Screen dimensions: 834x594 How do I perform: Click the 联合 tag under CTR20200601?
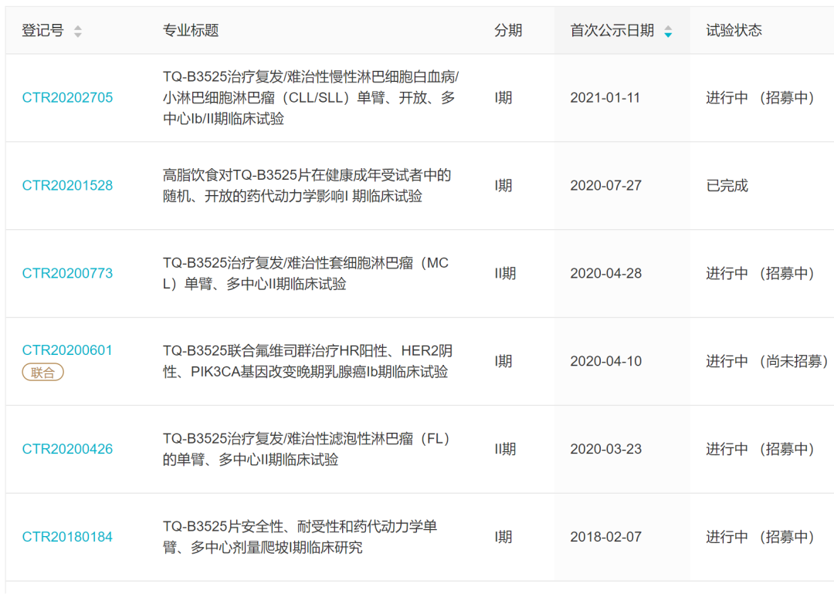click(x=42, y=373)
